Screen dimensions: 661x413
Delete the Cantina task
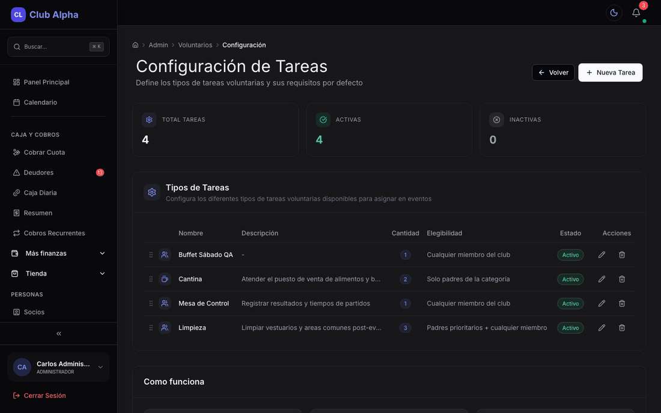tap(622, 279)
